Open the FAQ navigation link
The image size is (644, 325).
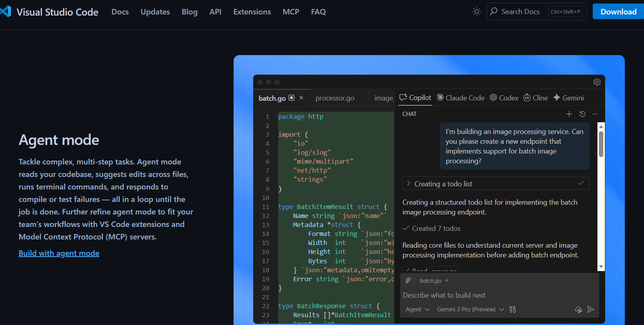(318, 12)
